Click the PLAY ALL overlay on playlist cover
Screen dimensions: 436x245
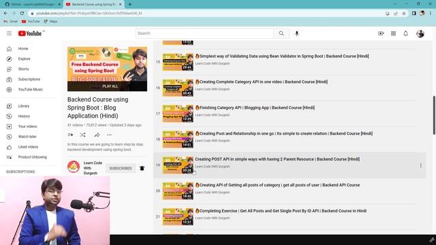tap(107, 86)
